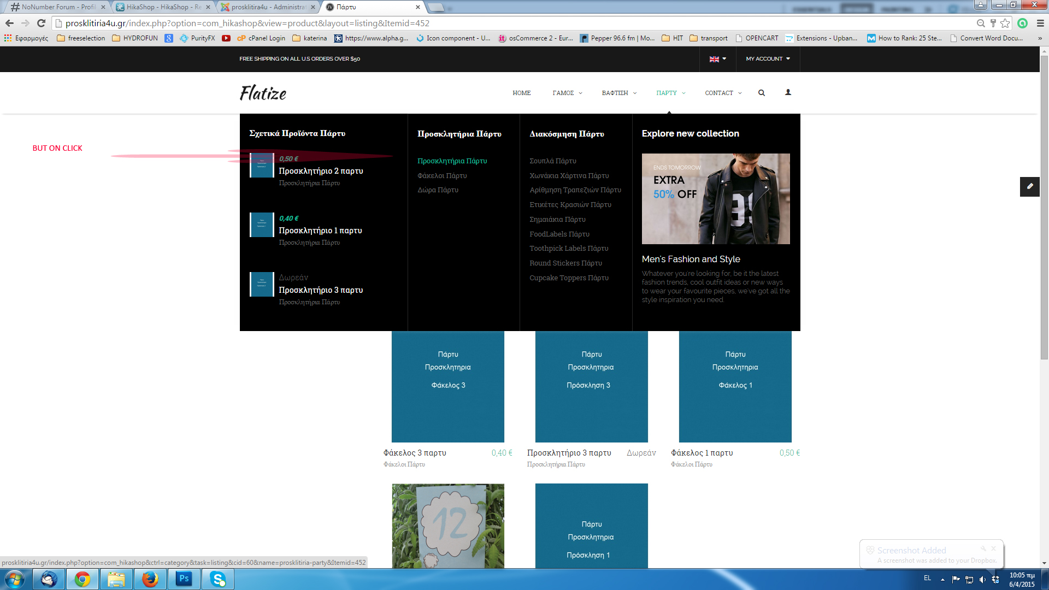Reload the page with the refresh icon
This screenshot has width=1049, height=590.
41,23
